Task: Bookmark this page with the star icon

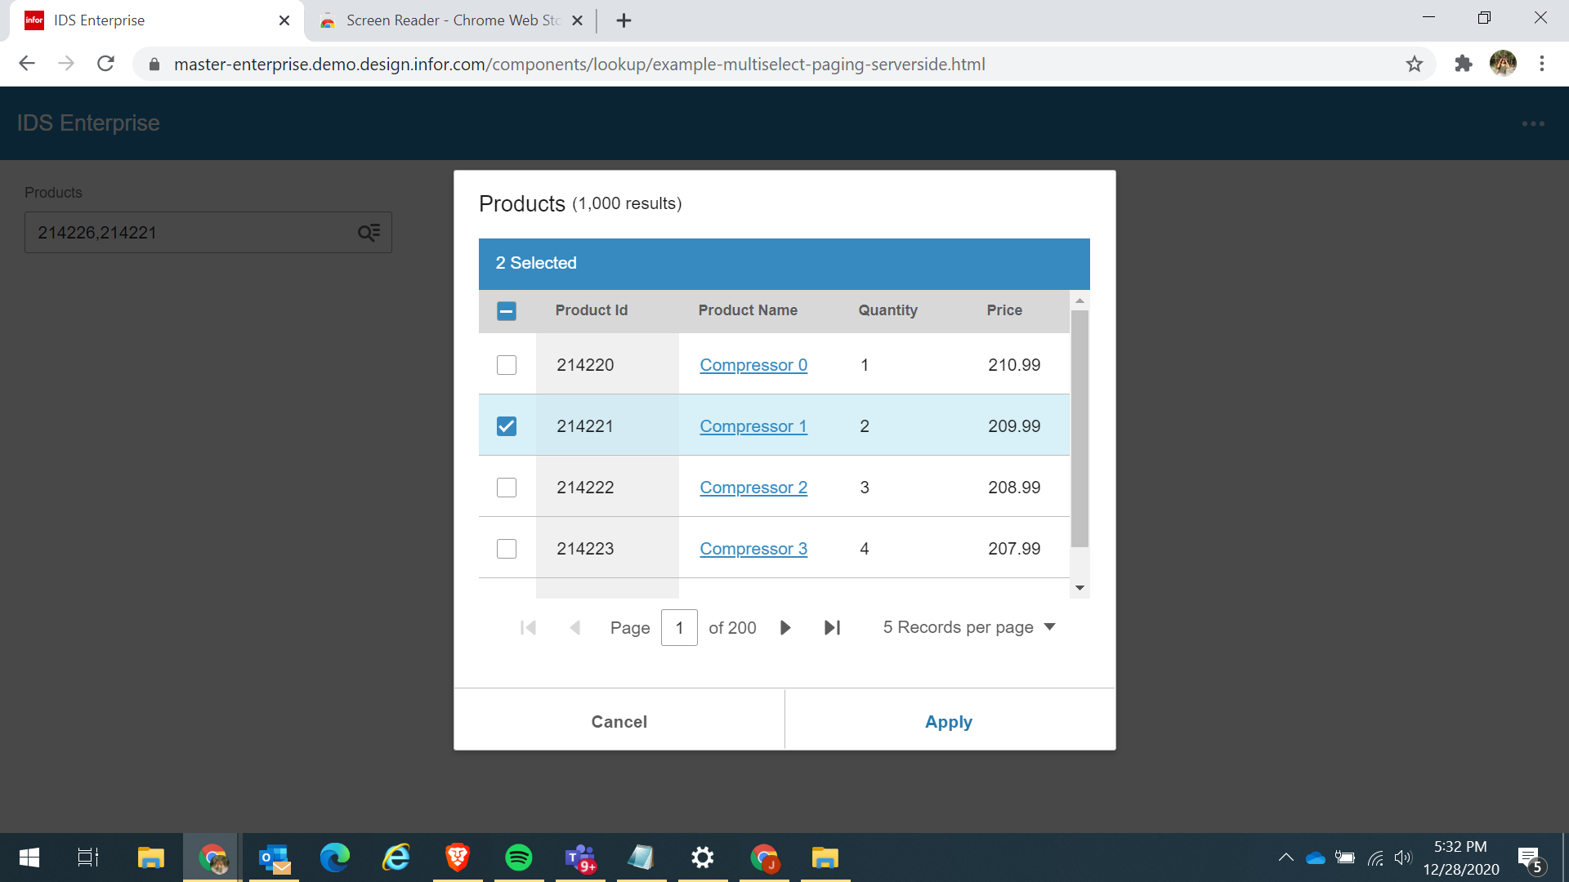Action: point(1415,64)
